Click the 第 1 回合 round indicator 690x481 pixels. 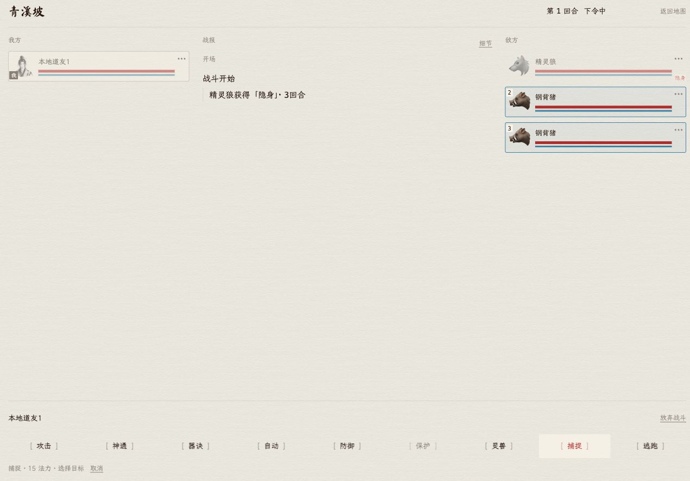(562, 11)
